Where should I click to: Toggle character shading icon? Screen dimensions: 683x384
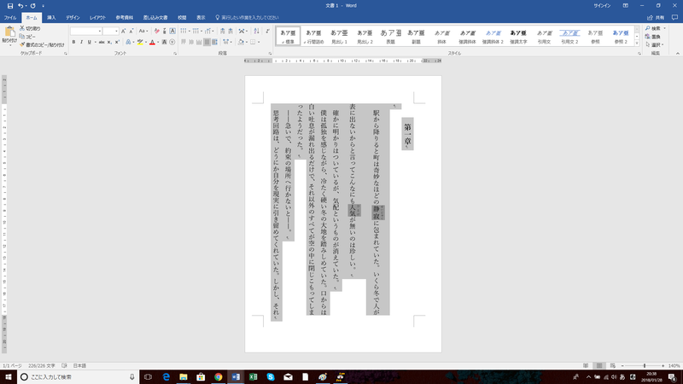pos(164,42)
